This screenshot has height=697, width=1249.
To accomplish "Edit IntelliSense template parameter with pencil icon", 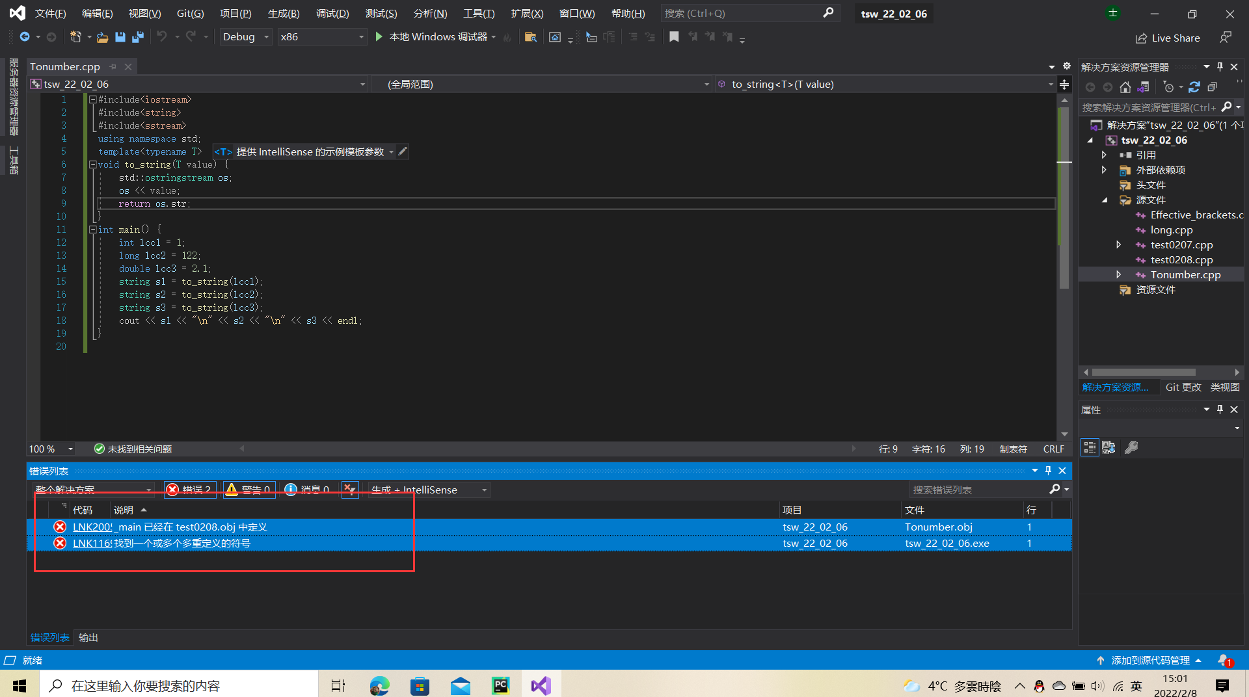I will pyautogui.click(x=403, y=151).
